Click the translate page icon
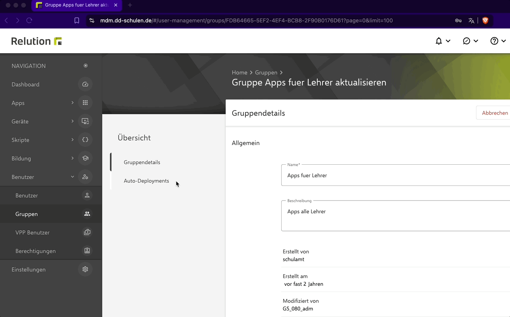Viewport: 510px width, 317px height. pyautogui.click(x=471, y=21)
